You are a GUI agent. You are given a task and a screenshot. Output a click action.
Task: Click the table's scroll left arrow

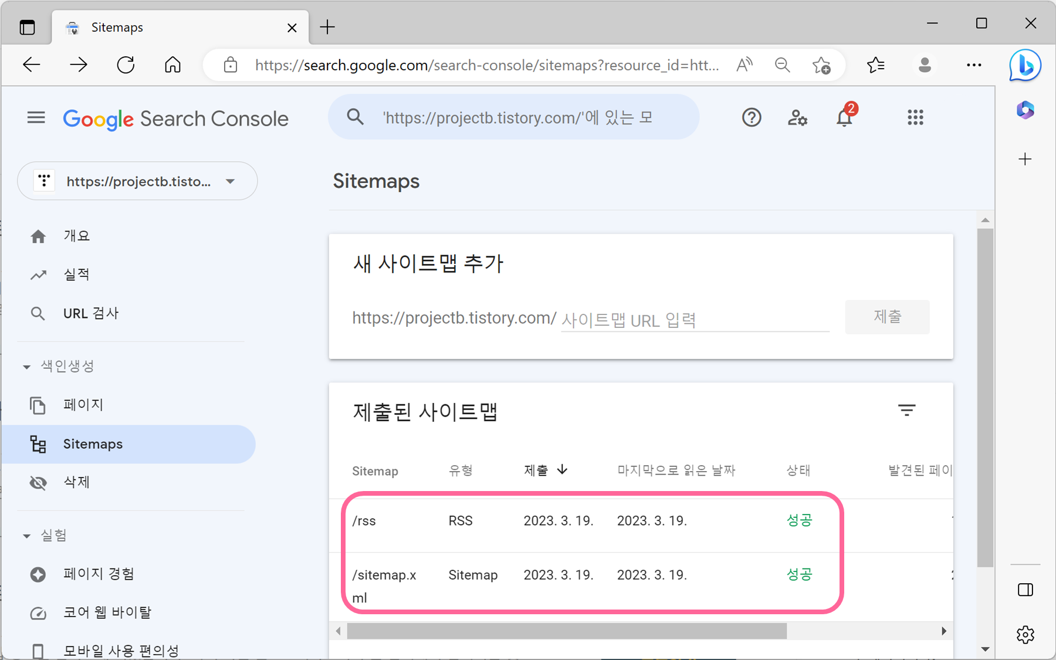point(339,631)
